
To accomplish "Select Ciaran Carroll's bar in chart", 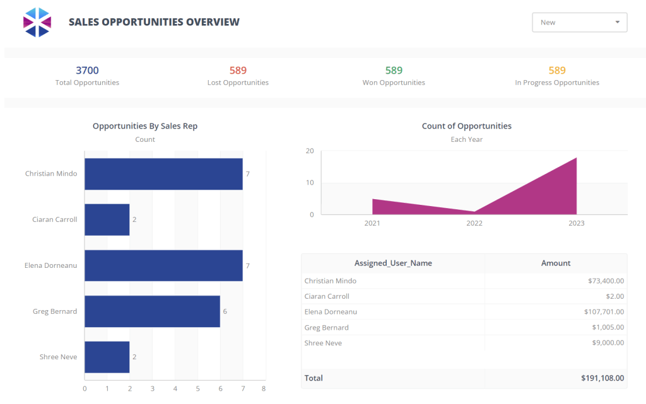I will (x=107, y=219).
